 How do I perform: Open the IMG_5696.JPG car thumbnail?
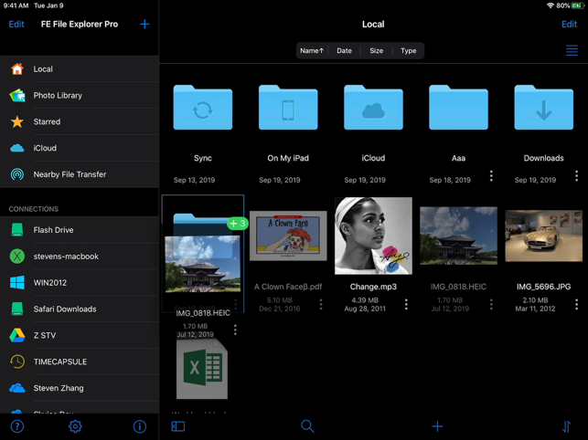[544, 236]
